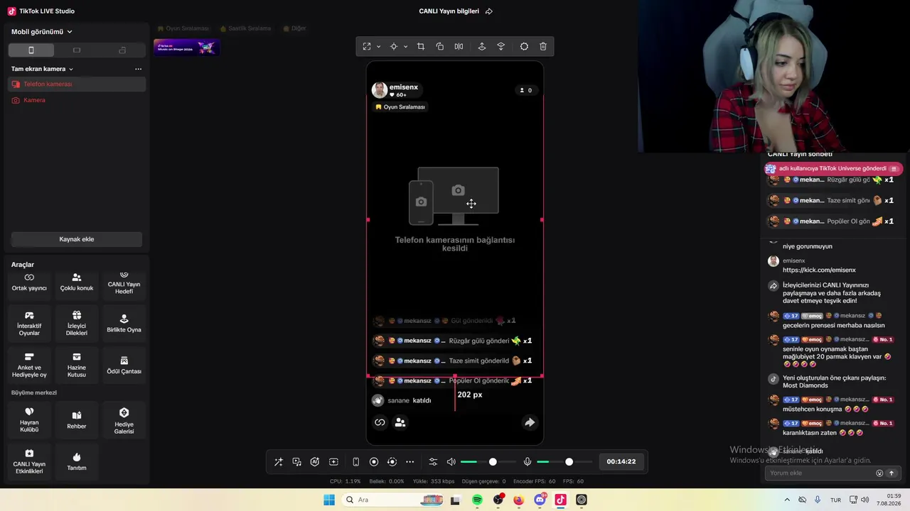Click the dashed-circle replay record icon
The width and height of the screenshot is (910, 511).
(x=392, y=462)
